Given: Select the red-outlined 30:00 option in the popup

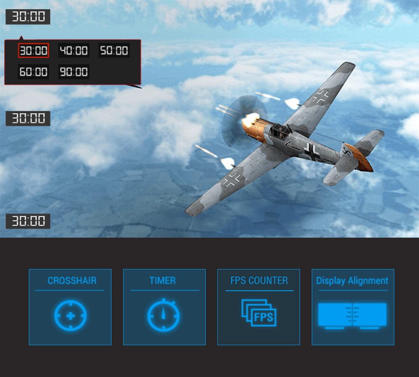Looking at the screenshot, I should pos(34,51).
